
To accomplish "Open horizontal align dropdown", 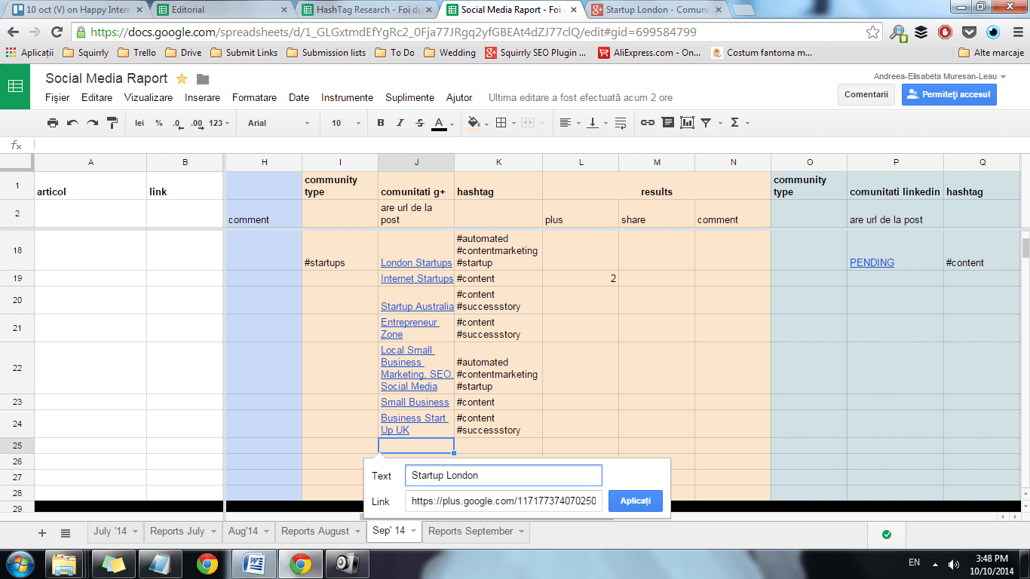I will tap(569, 123).
